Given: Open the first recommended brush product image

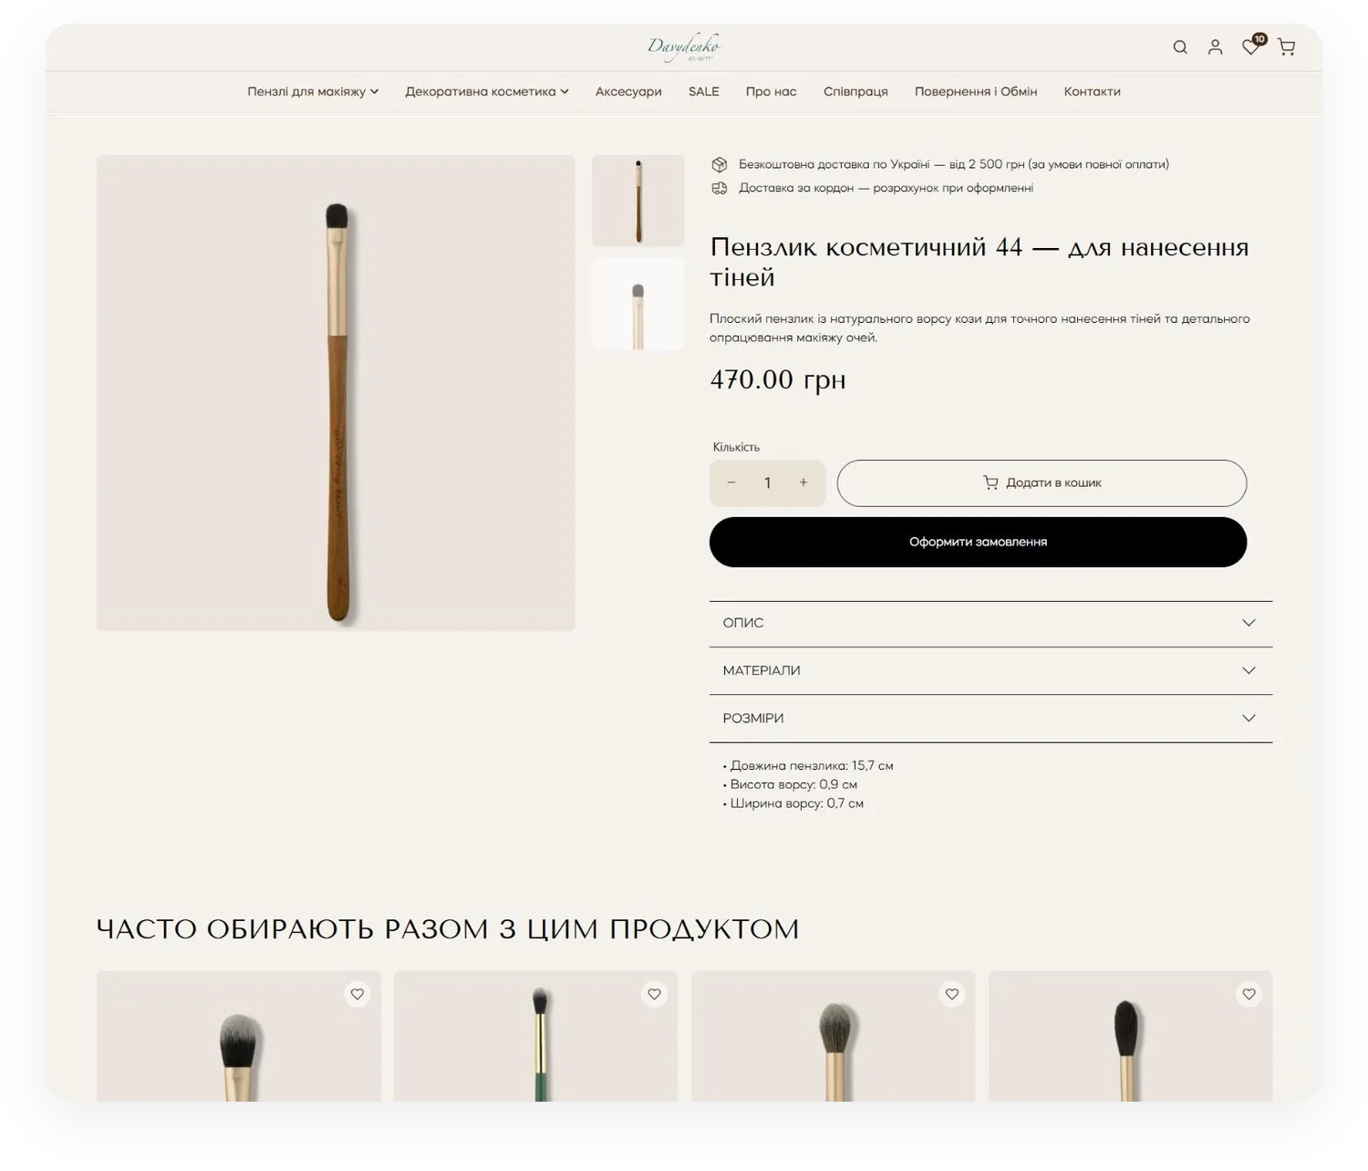Looking at the screenshot, I should (x=239, y=1037).
